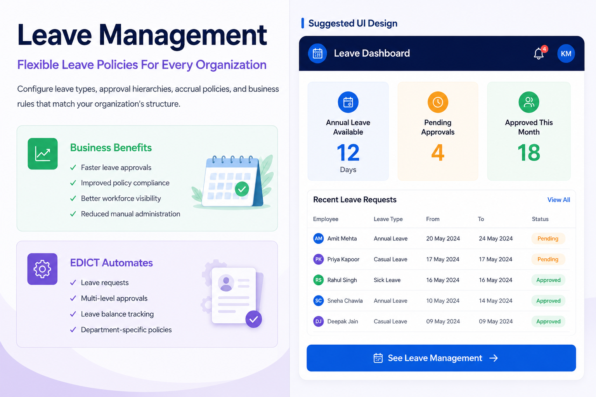Click the calendar illustration with green checkmark

(233, 181)
